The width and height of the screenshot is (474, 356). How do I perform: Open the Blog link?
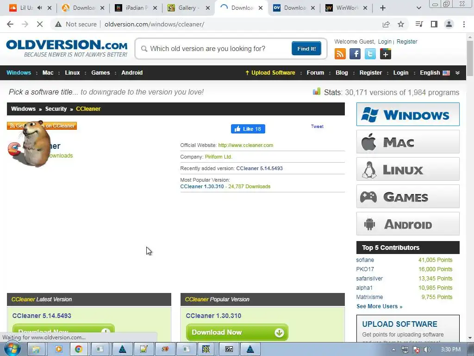(x=342, y=73)
